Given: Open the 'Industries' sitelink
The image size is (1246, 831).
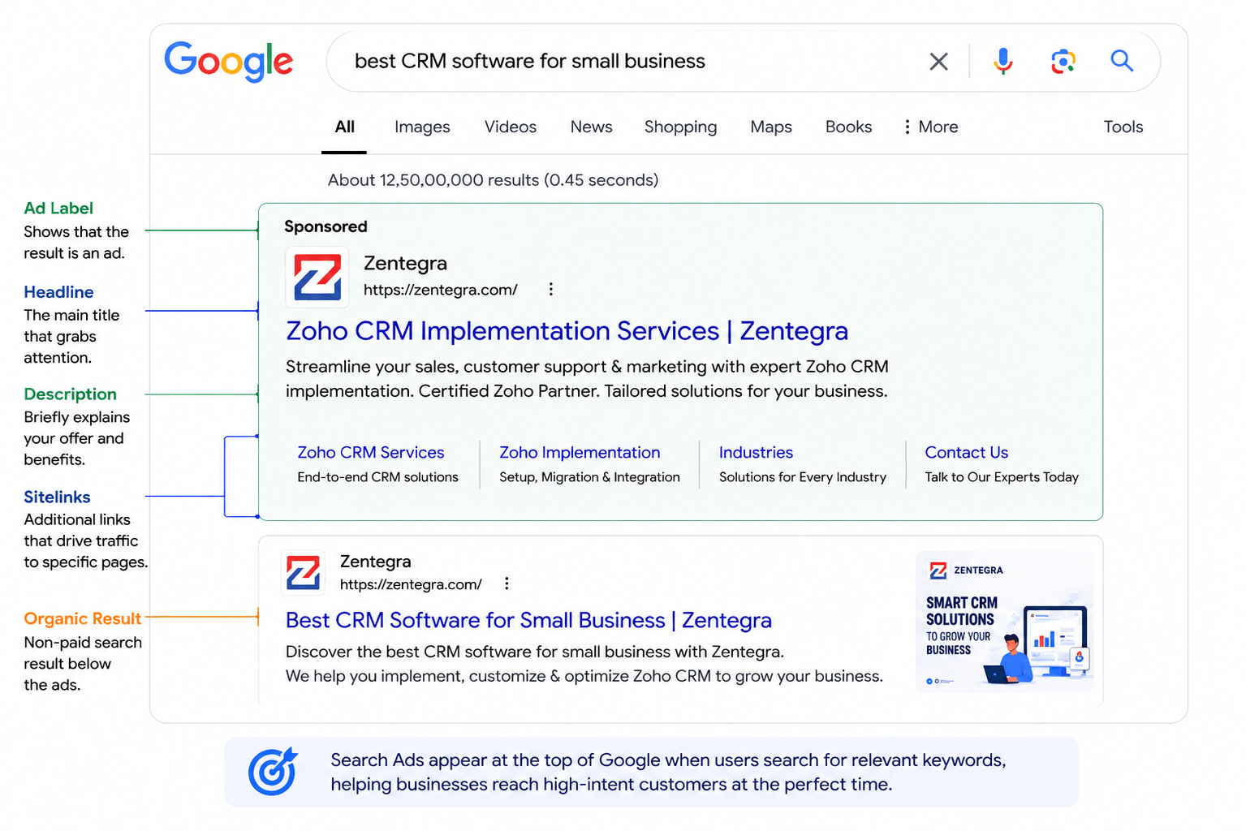Looking at the screenshot, I should (756, 453).
